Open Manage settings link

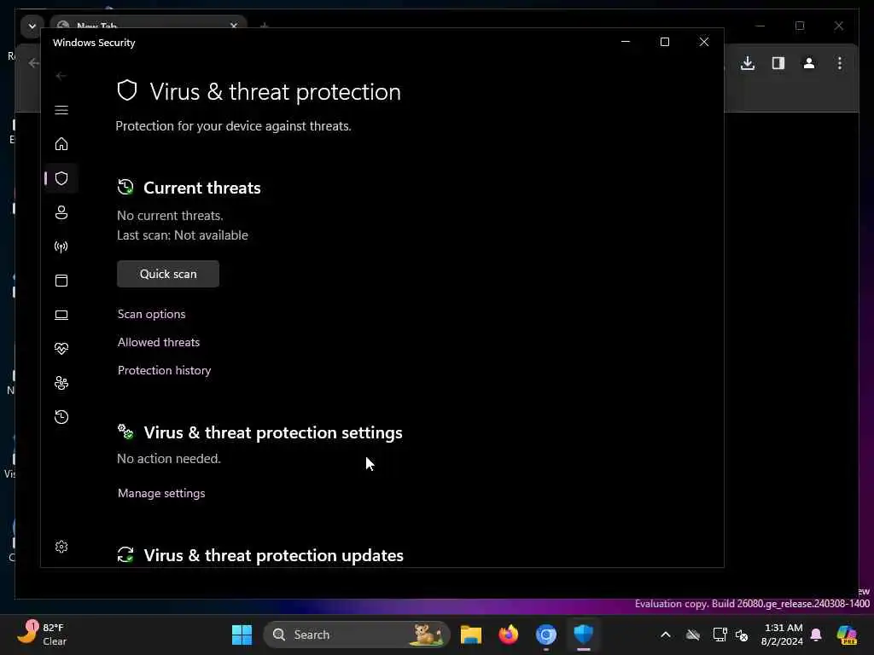[x=161, y=493]
